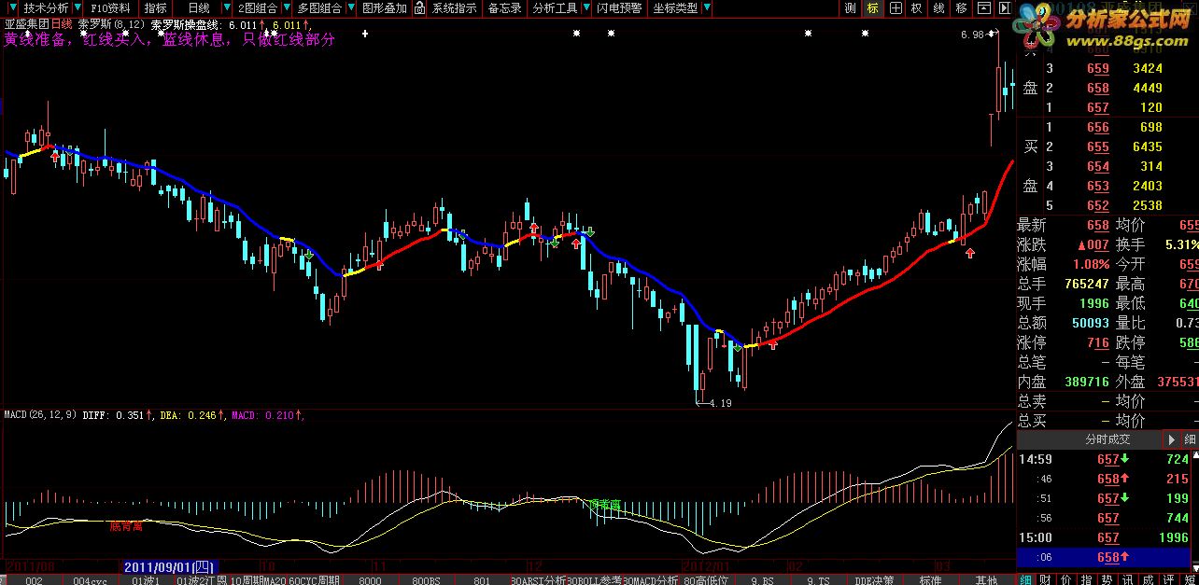Click the 14:59 trade row

point(1102,459)
